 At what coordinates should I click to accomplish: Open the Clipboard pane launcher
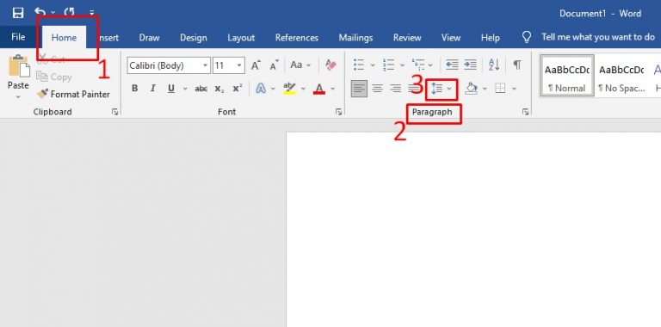[114, 112]
